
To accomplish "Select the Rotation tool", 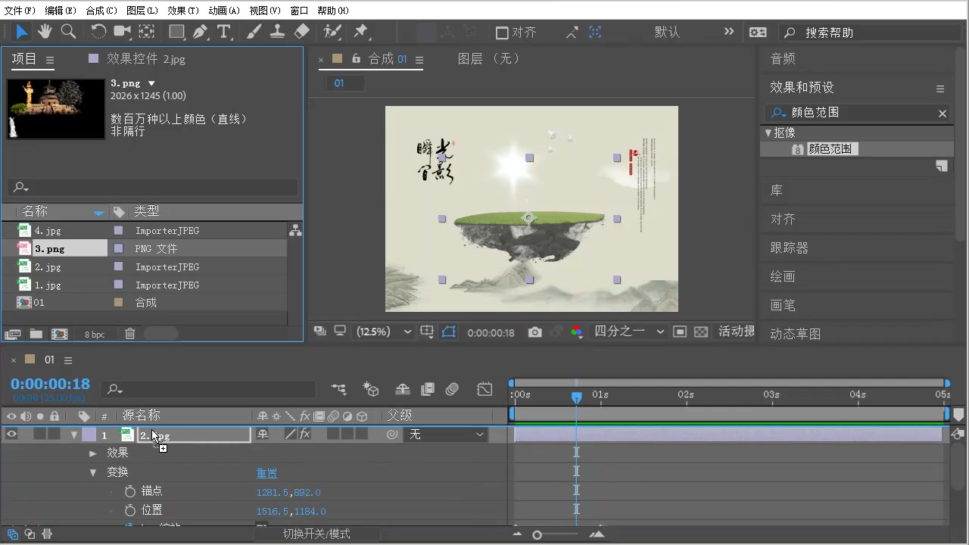I will coord(98,31).
